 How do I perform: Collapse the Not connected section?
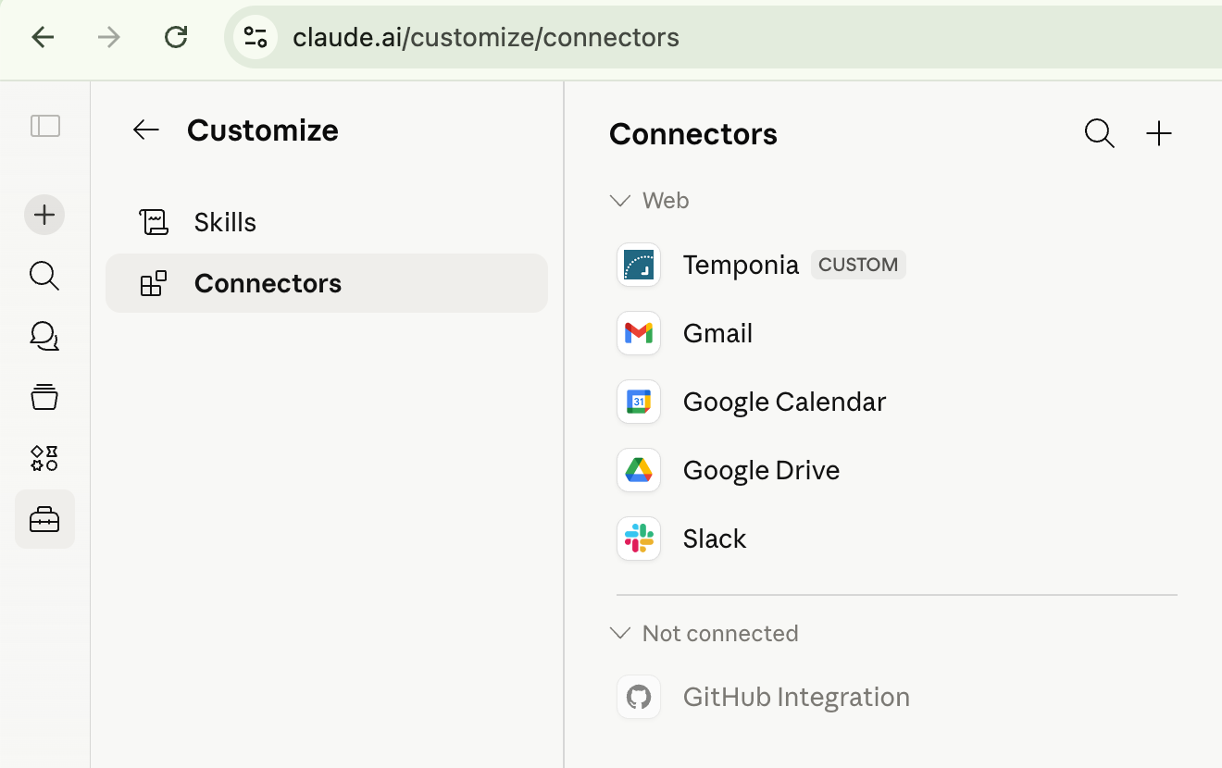620,634
